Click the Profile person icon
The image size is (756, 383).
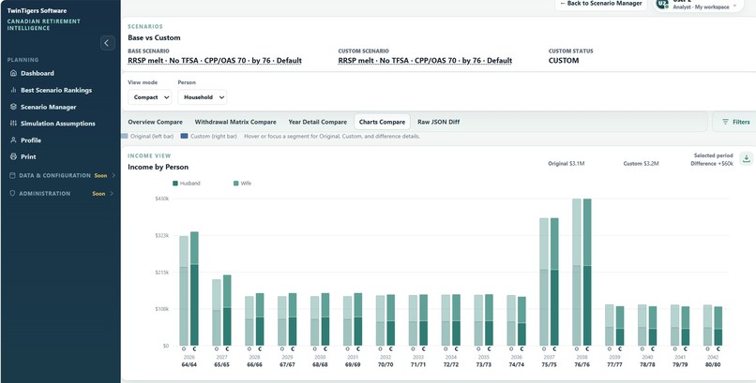13,140
